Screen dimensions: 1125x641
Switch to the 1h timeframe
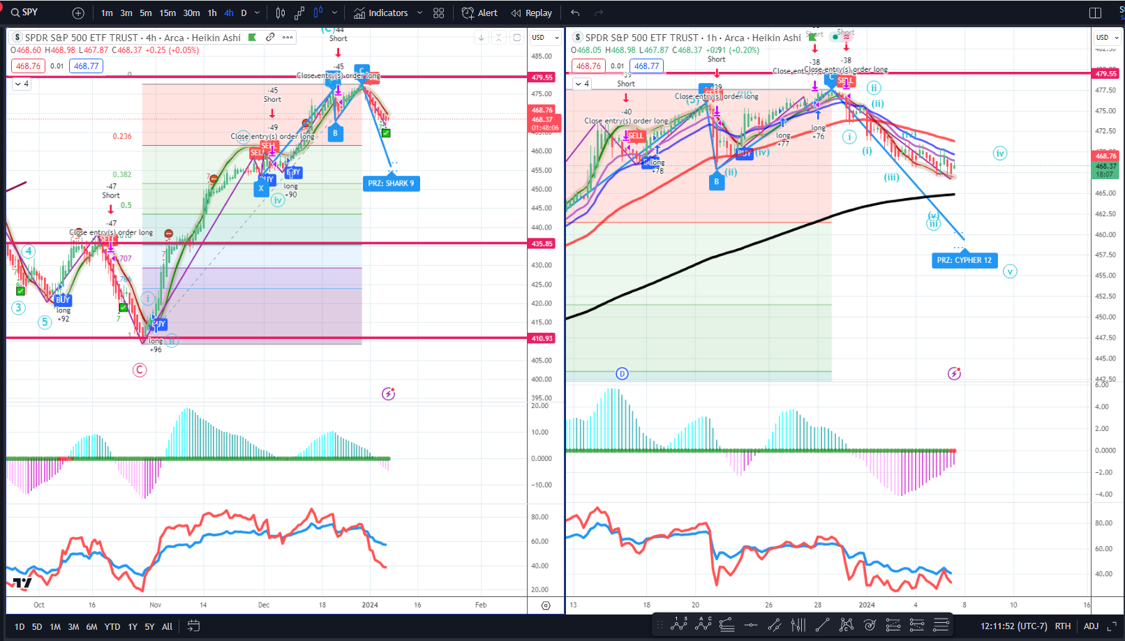[x=212, y=13]
